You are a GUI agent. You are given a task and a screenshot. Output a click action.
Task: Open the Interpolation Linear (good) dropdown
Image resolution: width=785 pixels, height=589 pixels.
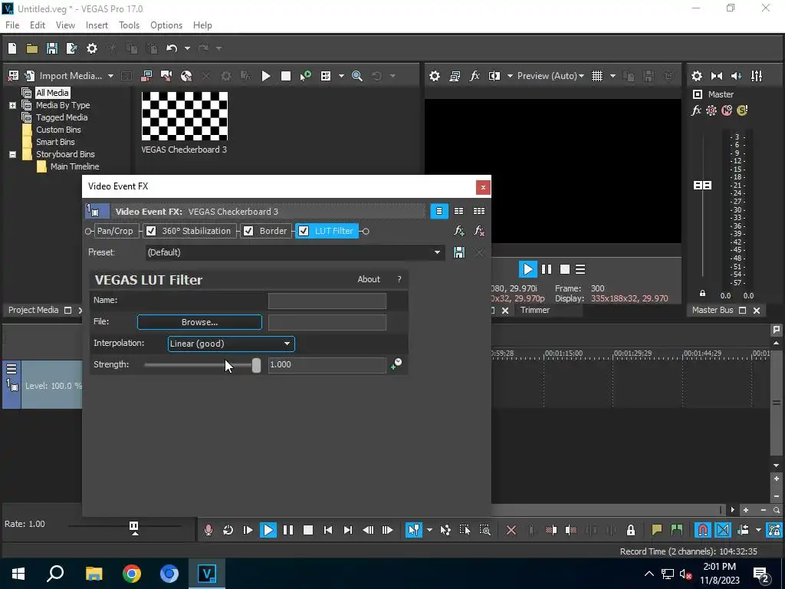(x=231, y=344)
